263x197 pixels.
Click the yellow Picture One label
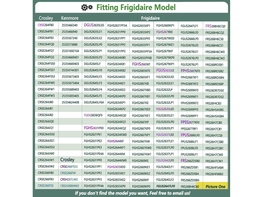click(215, 186)
